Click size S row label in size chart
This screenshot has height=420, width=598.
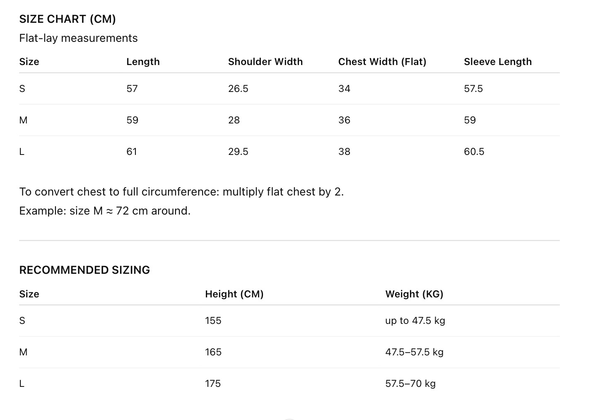point(22,89)
